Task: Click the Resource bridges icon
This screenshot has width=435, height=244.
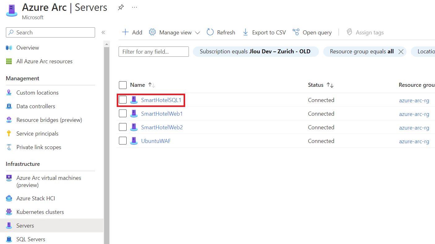Action: coord(9,120)
